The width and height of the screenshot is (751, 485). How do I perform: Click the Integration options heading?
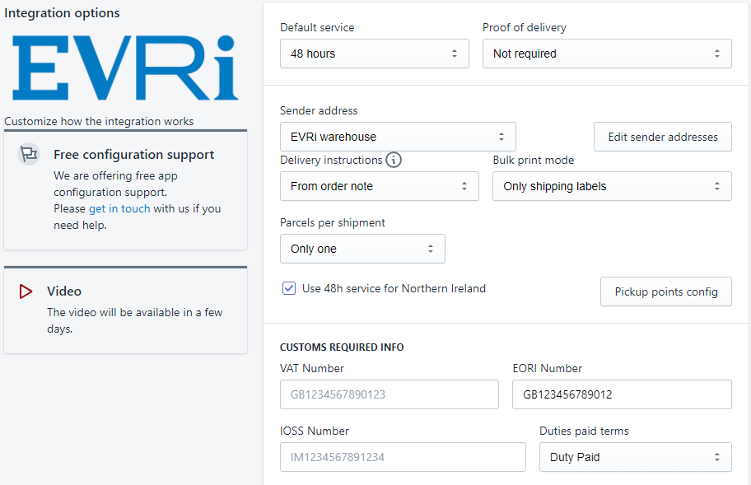pyautogui.click(x=62, y=13)
